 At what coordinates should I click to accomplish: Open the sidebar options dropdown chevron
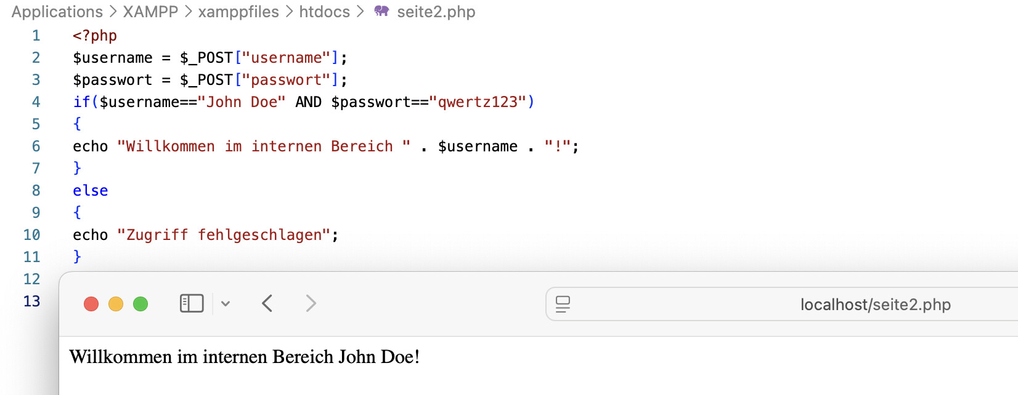[226, 303]
